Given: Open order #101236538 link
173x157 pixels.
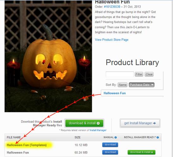Looking at the screenshot, I should click(112, 7).
